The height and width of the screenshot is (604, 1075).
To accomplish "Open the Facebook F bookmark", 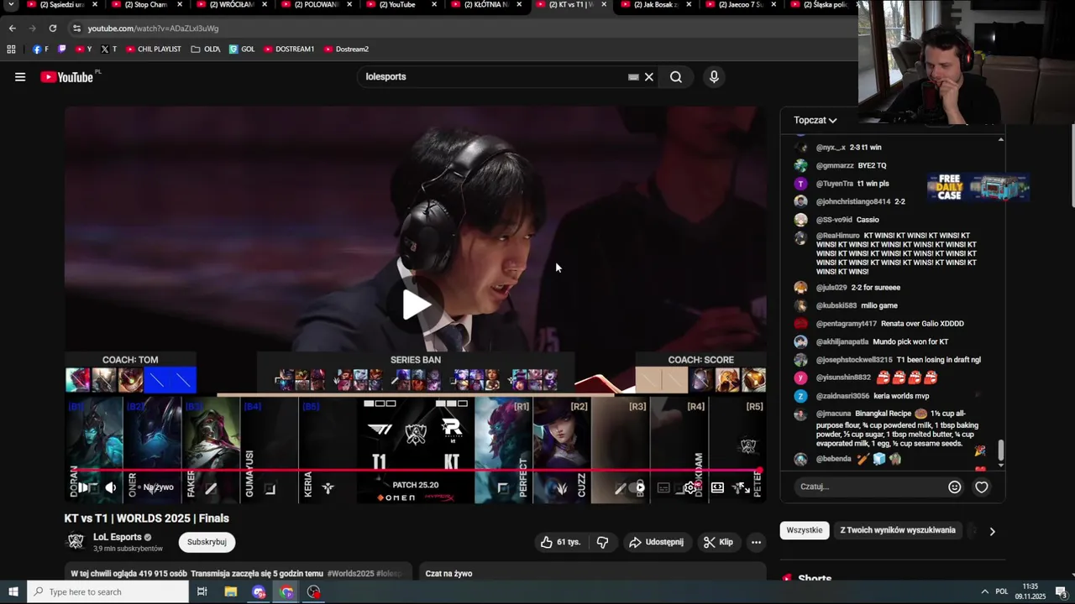I will click(x=40, y=49).
